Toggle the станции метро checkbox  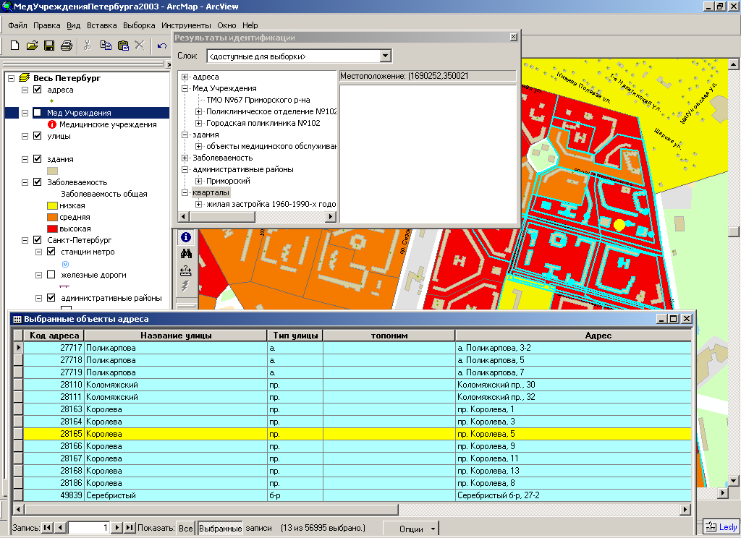point(51,252)
